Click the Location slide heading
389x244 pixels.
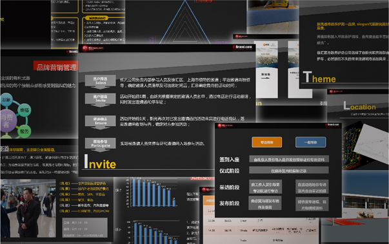click(359, 106)
